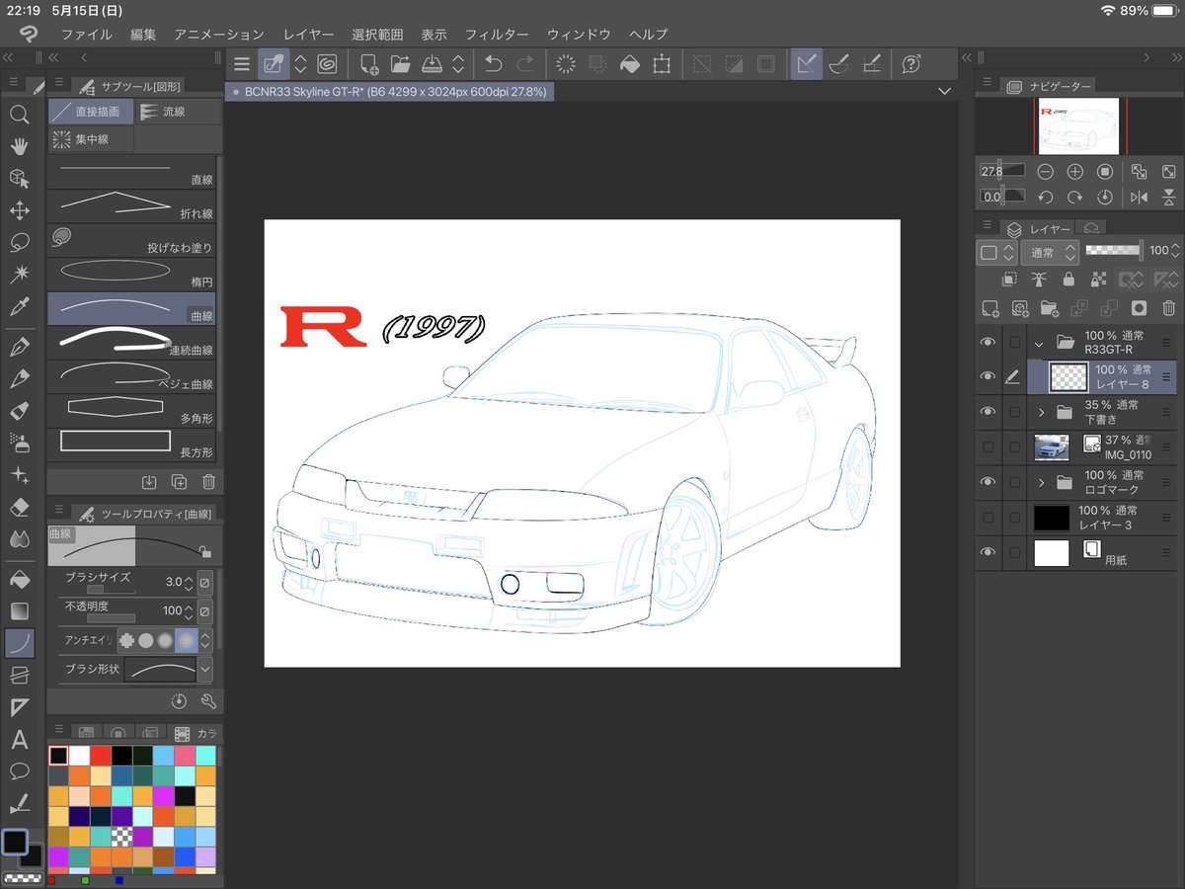This screenshot has width=1185, height=889.
Task: Open the 通常 blending mode dropdown
Action: (x=1050, y=253)
